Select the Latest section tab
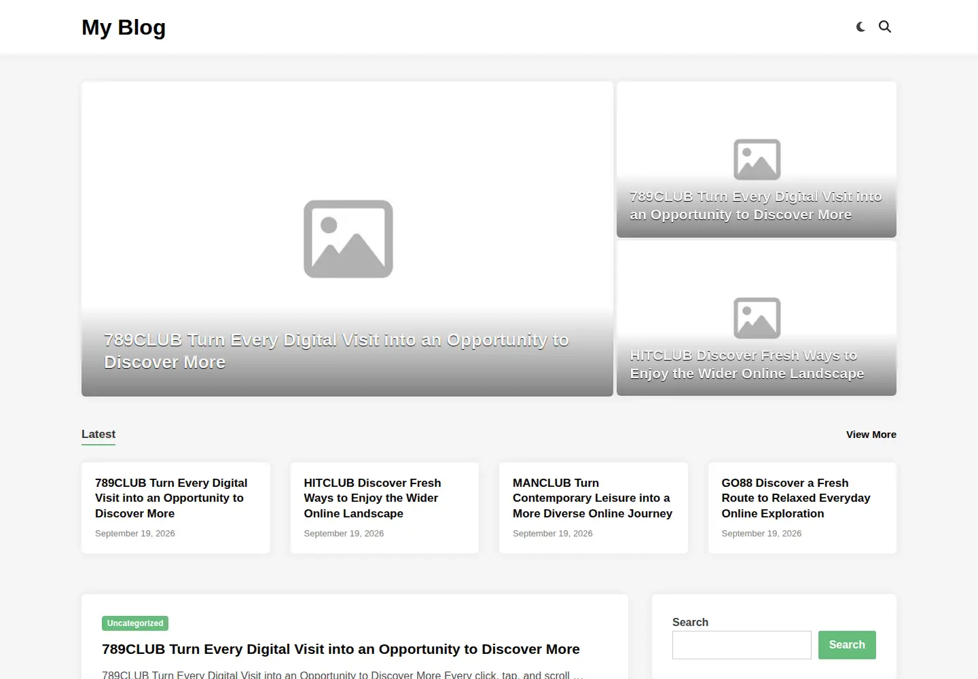The image size is (978, 679). pos(98,435)
